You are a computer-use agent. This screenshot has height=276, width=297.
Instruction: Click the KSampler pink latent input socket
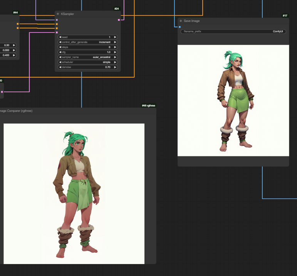click(x=57, y=33)
